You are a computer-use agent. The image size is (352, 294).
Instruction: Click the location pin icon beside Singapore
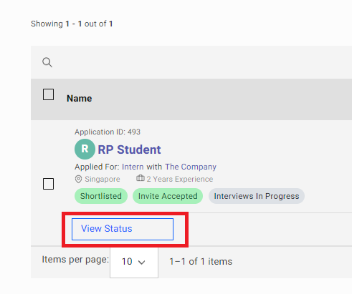pyautogui.click(x=78, y=179)
